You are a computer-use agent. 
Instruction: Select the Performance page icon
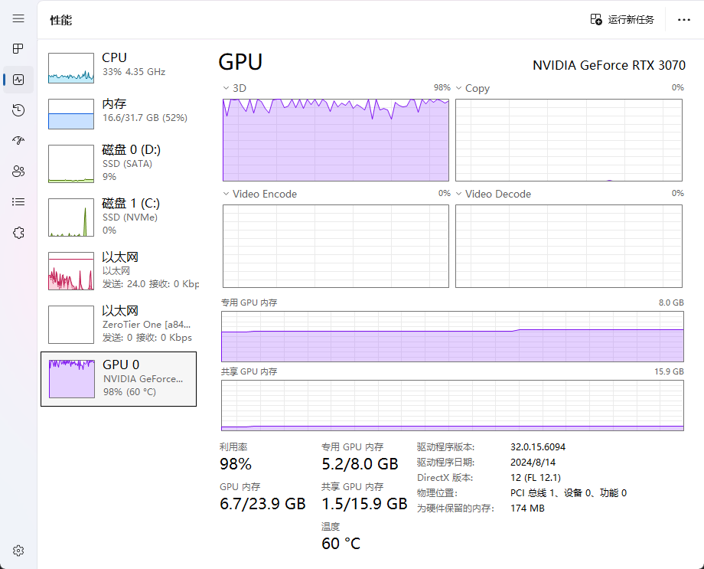pos(18,80)
